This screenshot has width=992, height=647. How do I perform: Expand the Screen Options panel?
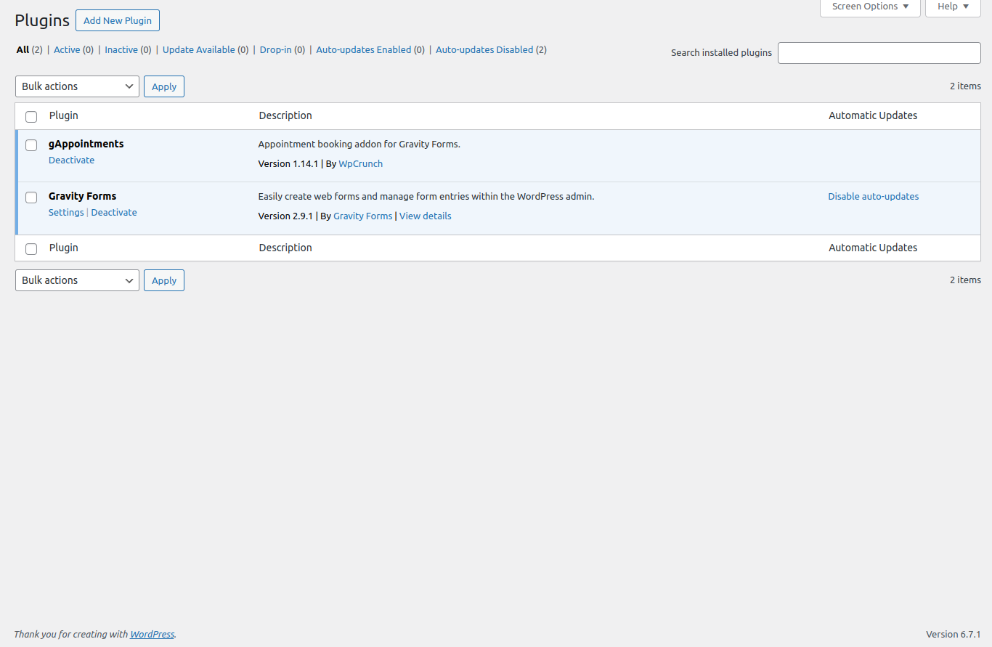(x=870, y=7)
